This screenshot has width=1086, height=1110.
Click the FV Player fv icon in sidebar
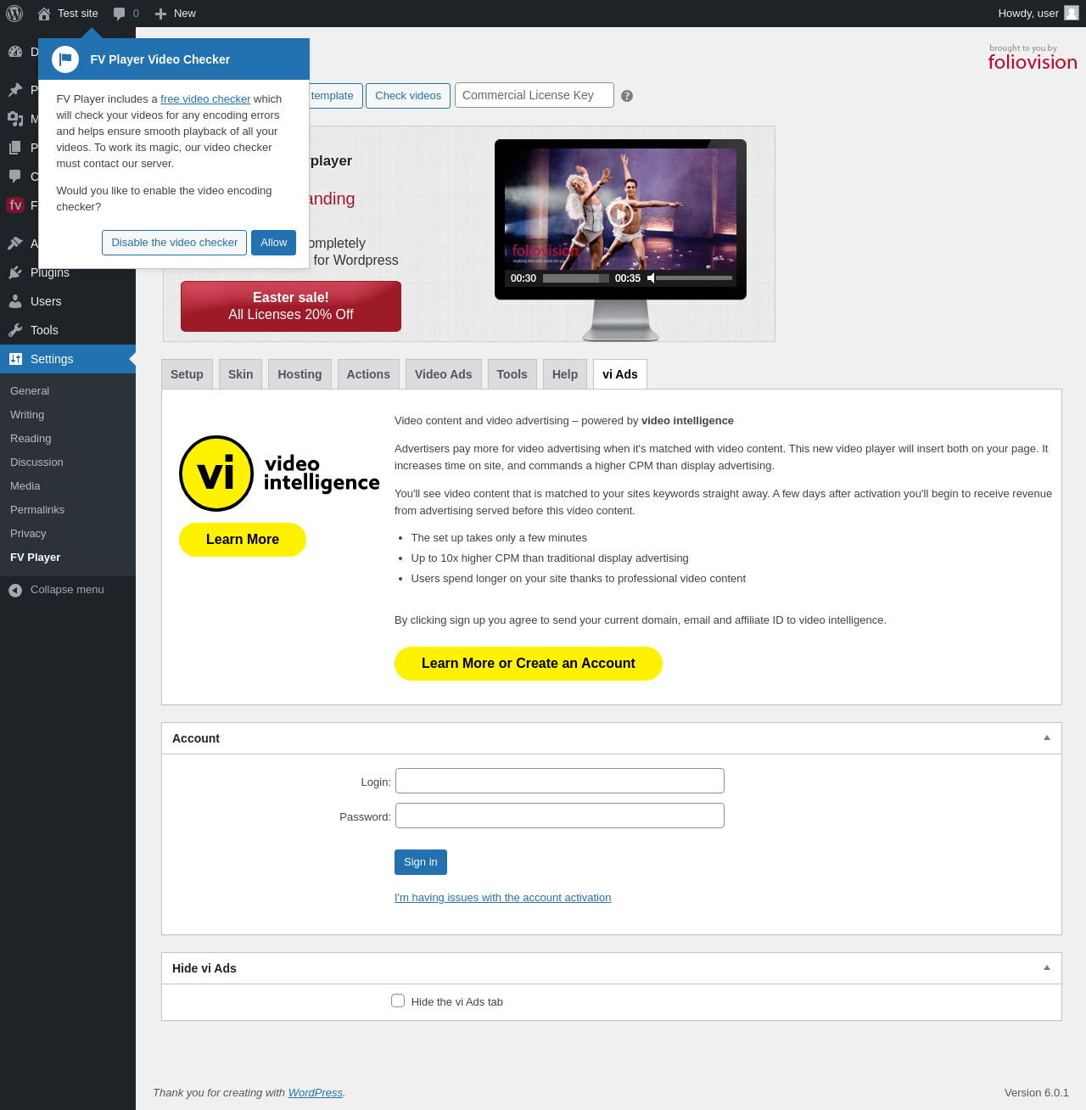click(15, 205)
